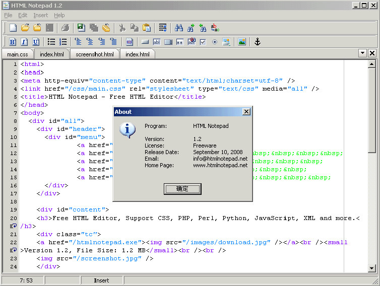
Task: Apply Underline tag button
Action: pyautogui.click(x=36, y=42)
